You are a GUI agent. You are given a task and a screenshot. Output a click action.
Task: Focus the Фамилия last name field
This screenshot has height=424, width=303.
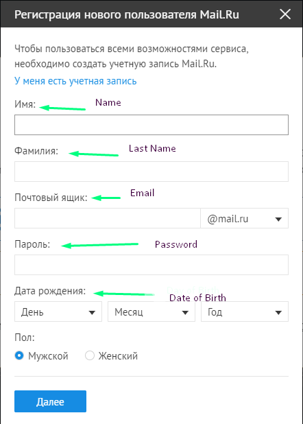151,172
